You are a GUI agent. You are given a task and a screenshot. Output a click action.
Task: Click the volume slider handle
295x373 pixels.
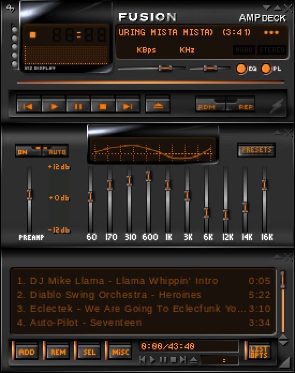click(165, 68)
